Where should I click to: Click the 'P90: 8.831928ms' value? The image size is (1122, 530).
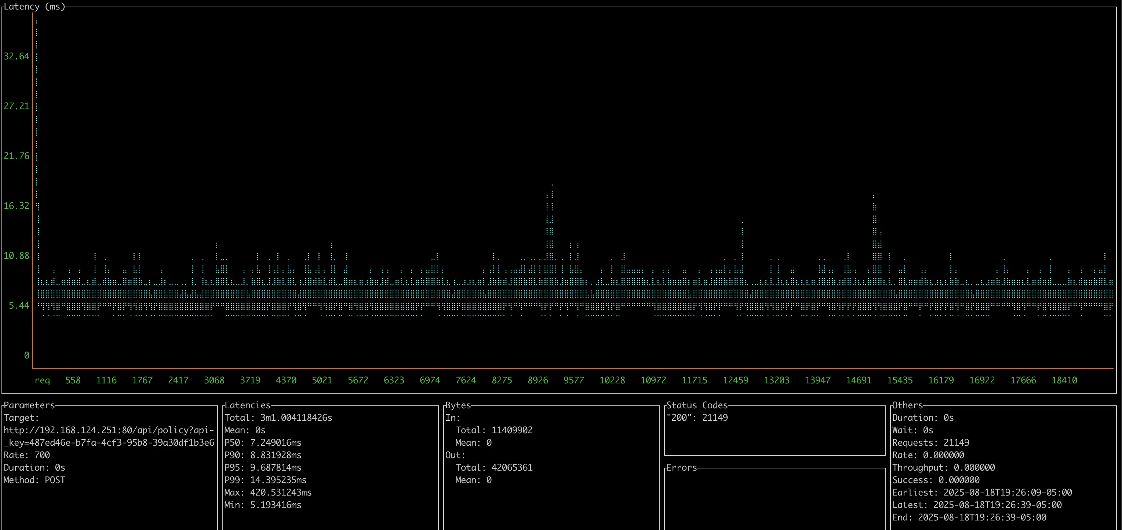(x=263, y=456)
